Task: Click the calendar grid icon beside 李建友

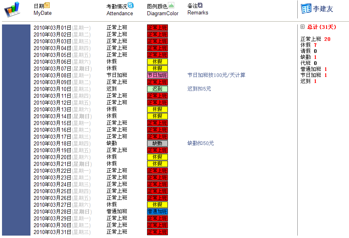Action: pyautogui.click(x=306, y=9)
